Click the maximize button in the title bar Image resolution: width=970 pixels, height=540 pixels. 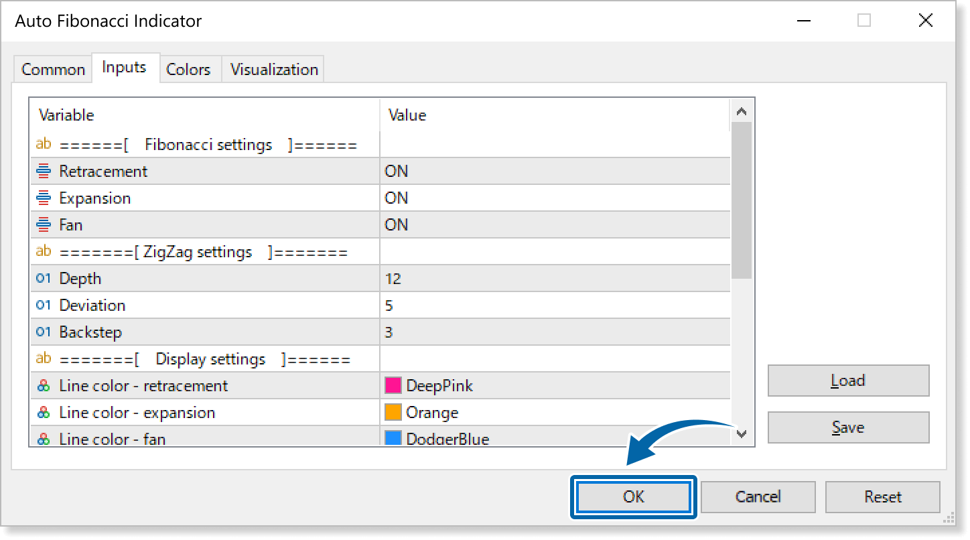tap(864, 21)
